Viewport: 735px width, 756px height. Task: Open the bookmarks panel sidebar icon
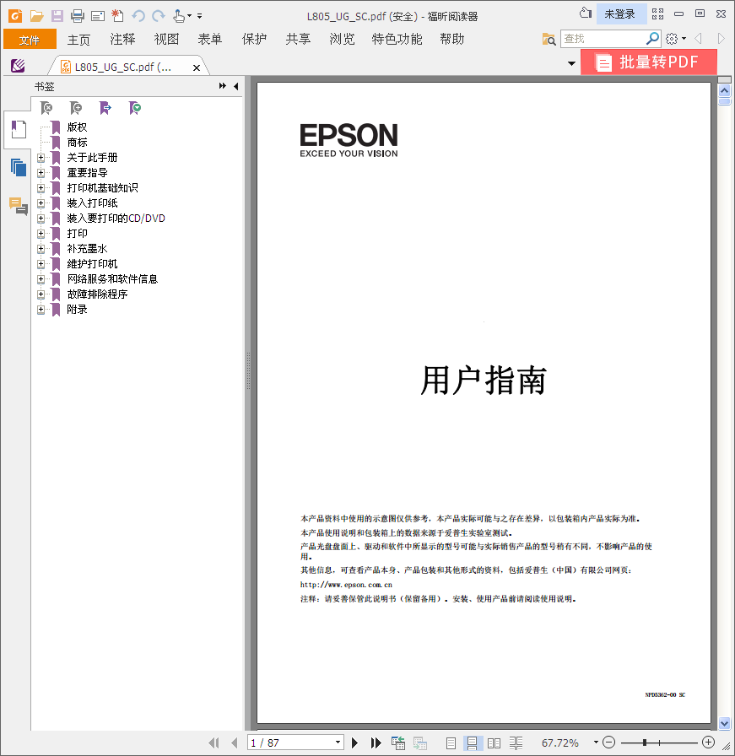(19, 129)
